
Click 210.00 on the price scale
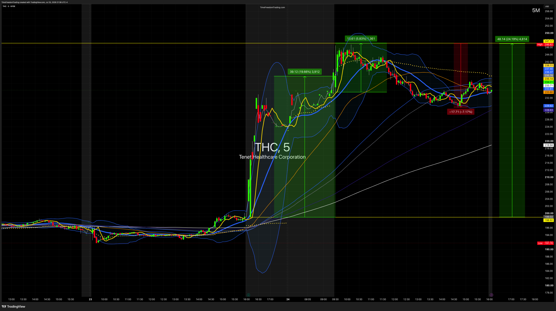(x=549, y=177)
